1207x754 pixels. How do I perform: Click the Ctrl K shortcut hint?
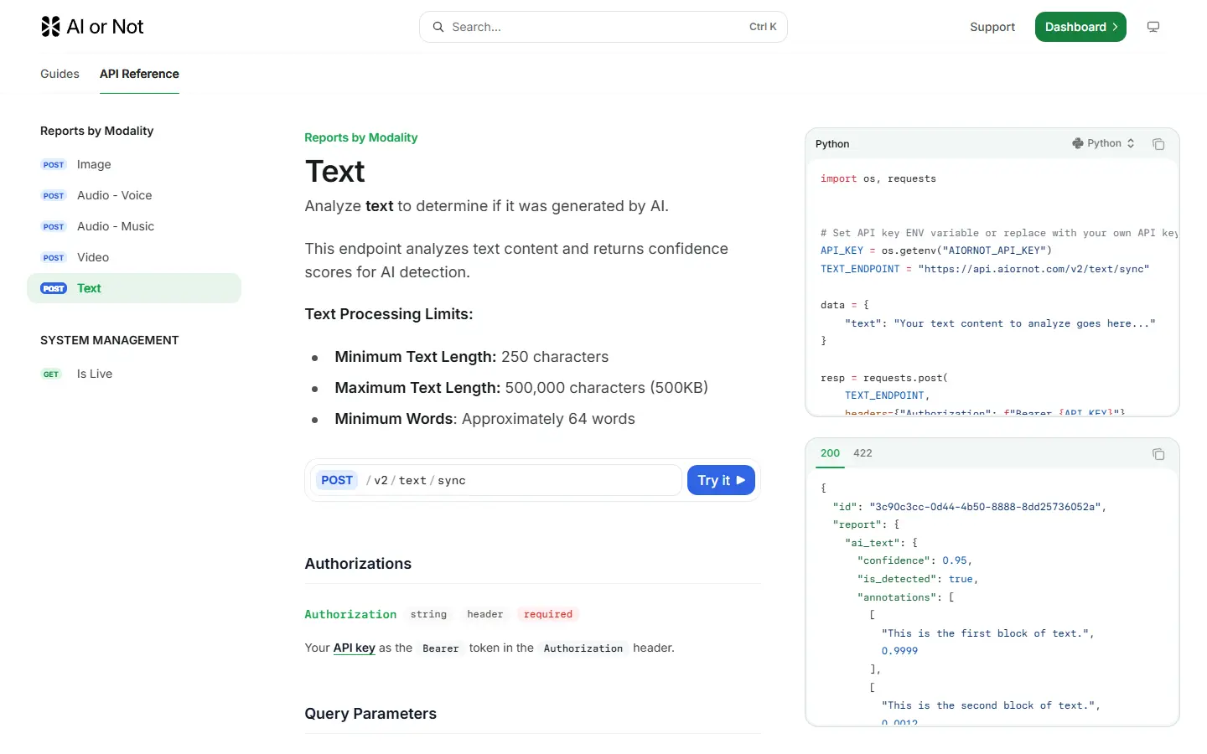(x=763, y=27)
